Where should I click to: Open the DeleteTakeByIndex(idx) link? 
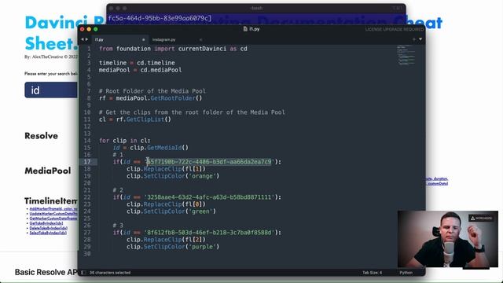point(49,228)
